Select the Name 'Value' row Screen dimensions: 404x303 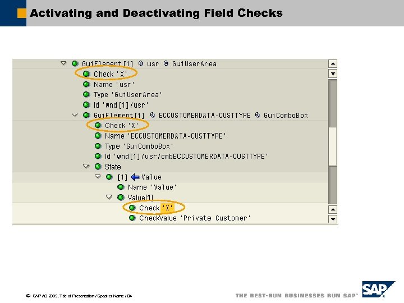(x=152, y=187)
